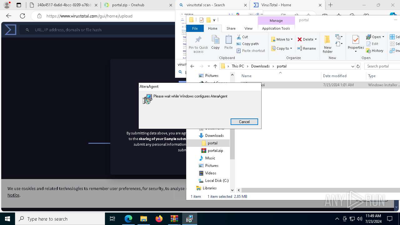Screen dimensions: 400x225
Task: Show hidden system tray icons
Action: [337, 219]
